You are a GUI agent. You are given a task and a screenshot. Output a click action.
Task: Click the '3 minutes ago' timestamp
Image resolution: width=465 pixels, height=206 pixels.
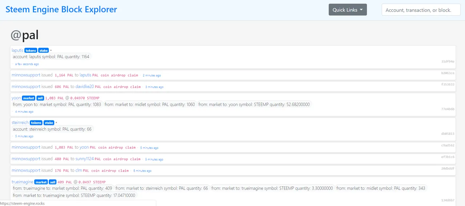point(154,87)
